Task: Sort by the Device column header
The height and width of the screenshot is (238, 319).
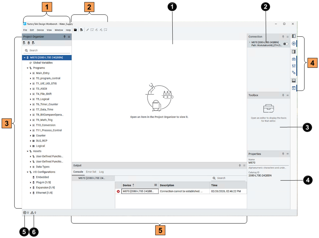Action: pyautogui.click(x=127, y=185)
